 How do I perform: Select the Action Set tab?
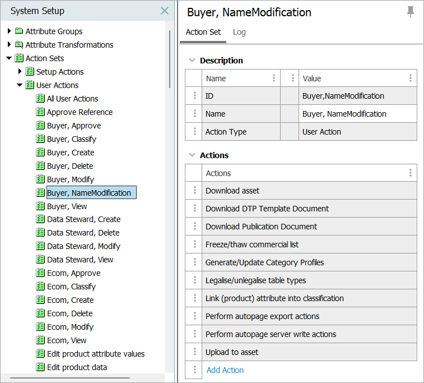203,33
